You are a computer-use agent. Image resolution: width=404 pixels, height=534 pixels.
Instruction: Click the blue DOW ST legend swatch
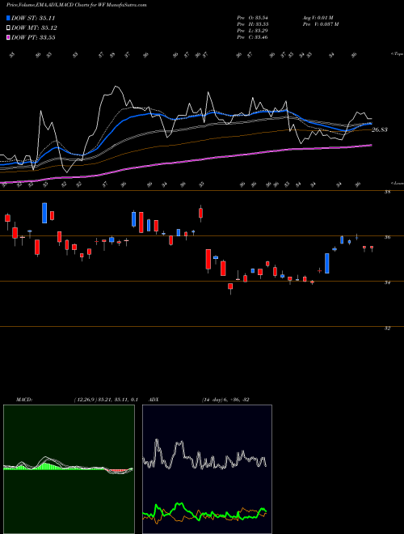[x=8, y=18]
